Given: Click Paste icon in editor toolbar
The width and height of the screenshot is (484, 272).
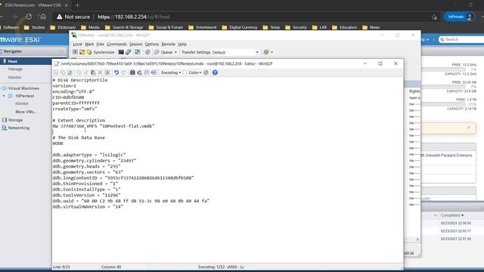Looking at the screenshot, I should click(93, 73).
